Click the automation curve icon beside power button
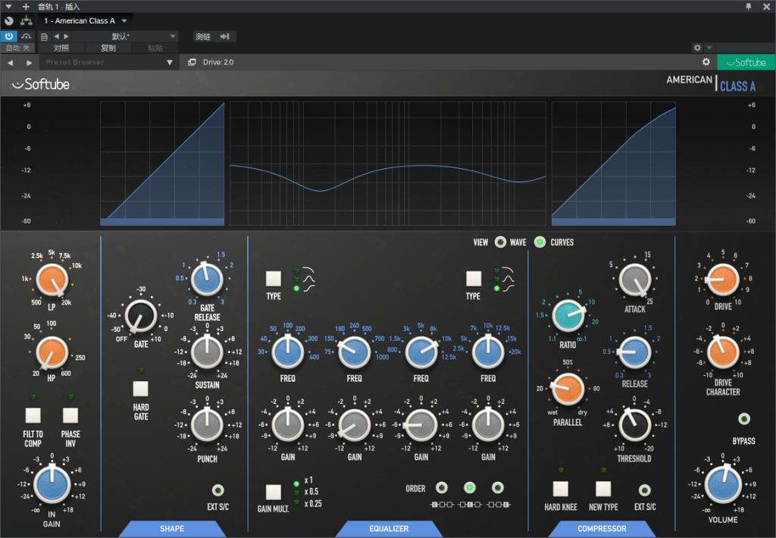Image resolution: width=776 pixels, height=538 pixels. coord(27,36)
